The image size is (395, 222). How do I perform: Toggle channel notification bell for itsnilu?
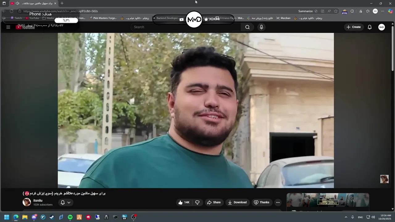pos(63,203)
